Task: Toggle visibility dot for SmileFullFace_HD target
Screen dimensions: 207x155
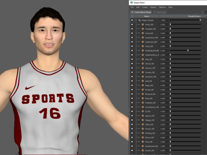Action: 132,55
